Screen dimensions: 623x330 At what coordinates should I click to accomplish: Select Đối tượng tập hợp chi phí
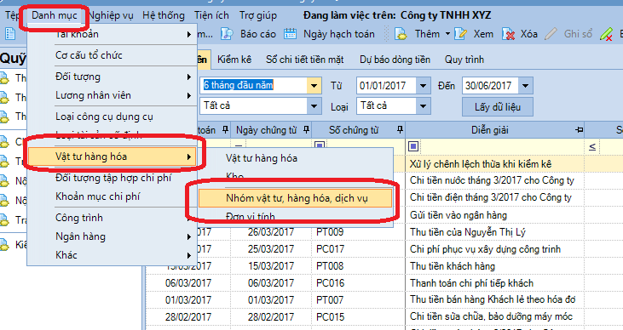113,178
